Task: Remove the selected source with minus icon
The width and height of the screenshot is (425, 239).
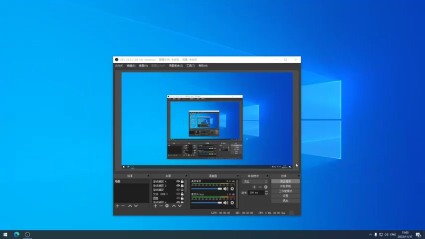Action: pyautogui.click(x=161, y=206)
